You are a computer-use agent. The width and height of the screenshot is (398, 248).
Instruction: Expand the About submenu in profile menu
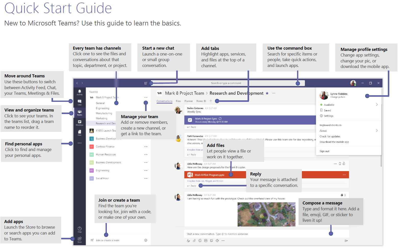[x=377, y=131]
